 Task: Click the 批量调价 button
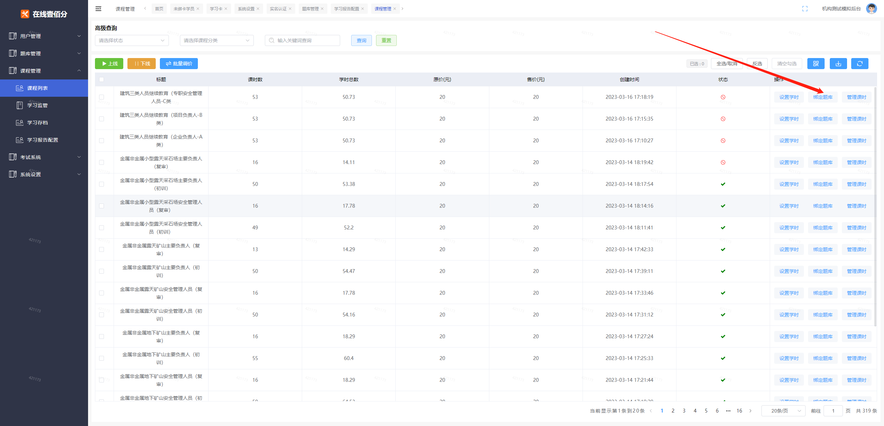[x=179, y=64]
